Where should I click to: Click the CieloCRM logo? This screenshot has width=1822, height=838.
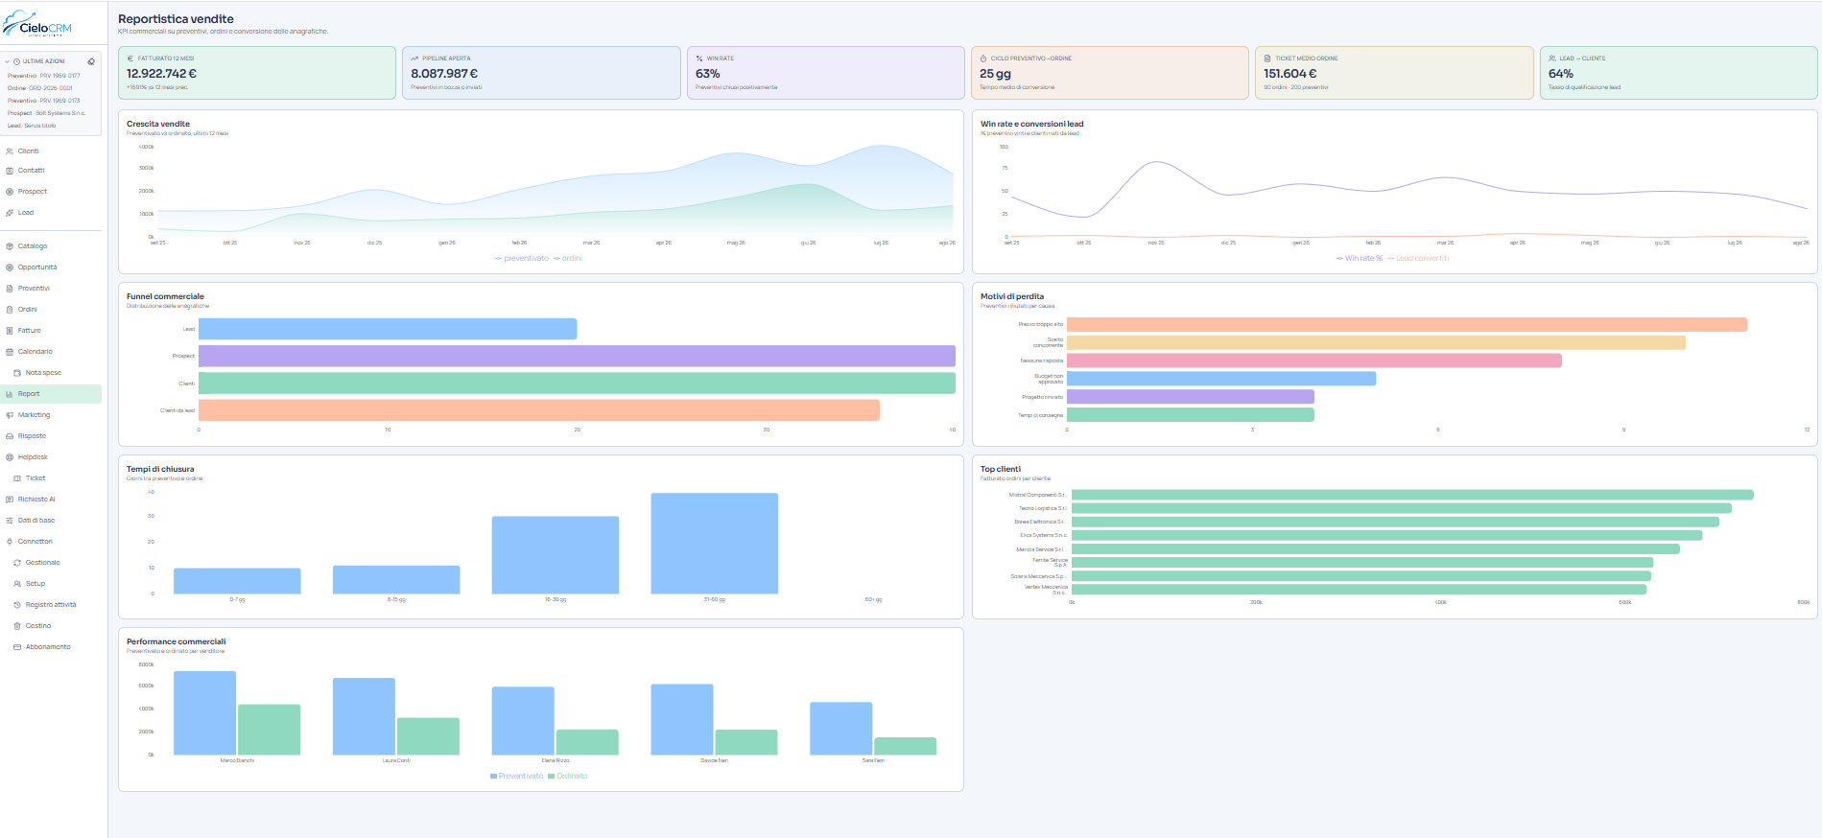[x=38, y=24]
